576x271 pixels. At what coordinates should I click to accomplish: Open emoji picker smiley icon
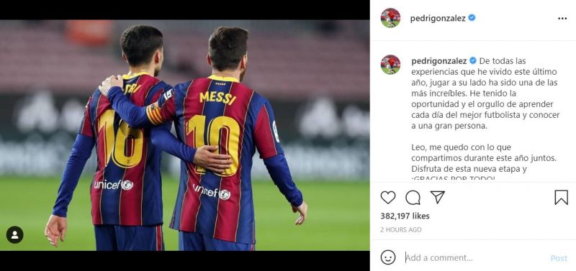click(388, 257)
